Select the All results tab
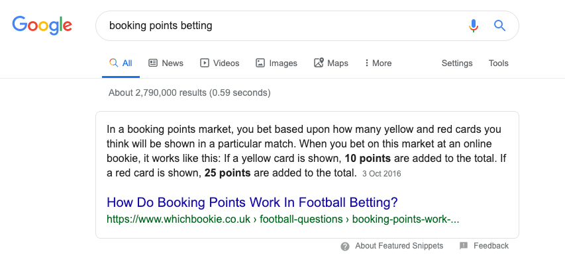Image resolution: width=565 pixels, height=269 pixels. click(121, 63)
